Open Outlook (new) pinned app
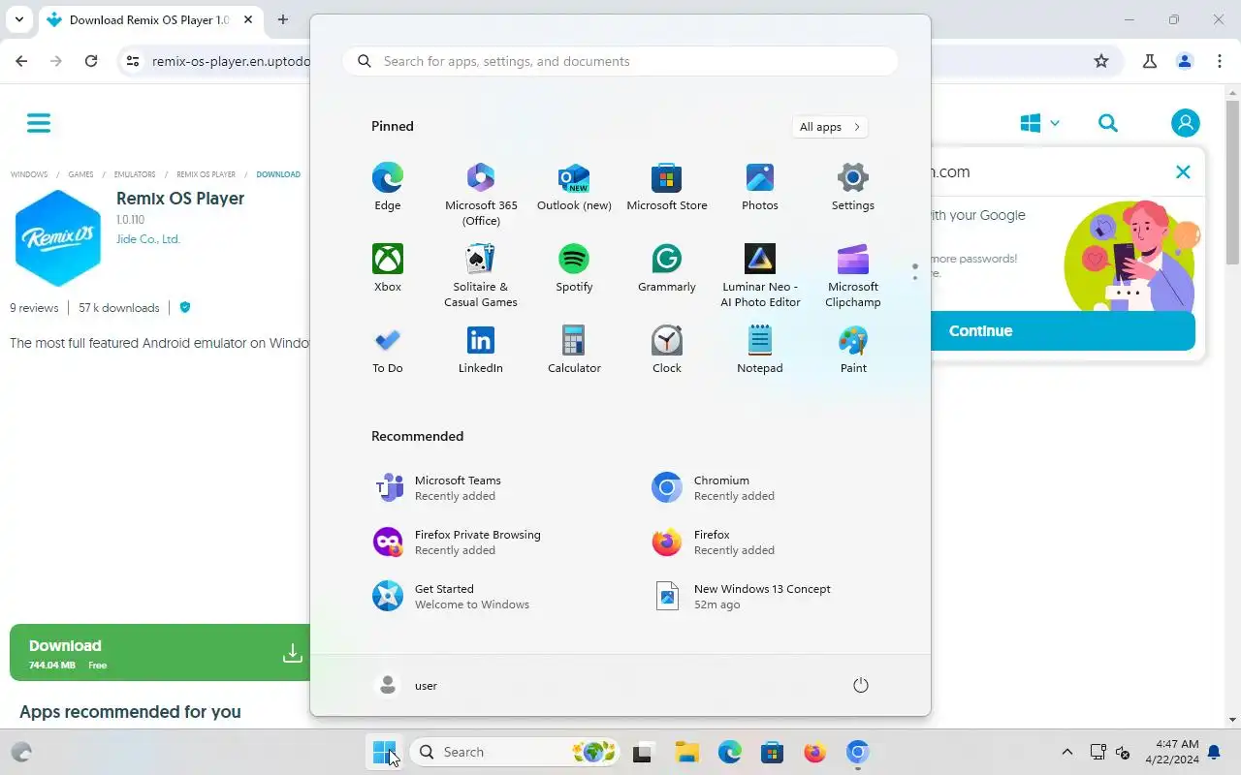 coord(574,186)
